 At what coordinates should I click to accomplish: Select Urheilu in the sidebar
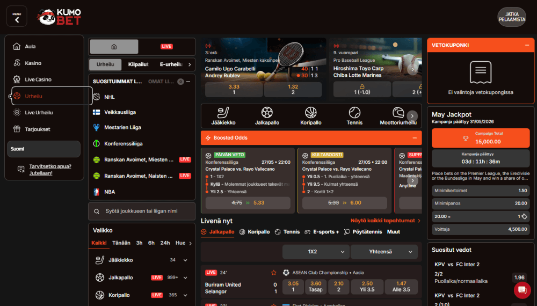tap(52, 96)
